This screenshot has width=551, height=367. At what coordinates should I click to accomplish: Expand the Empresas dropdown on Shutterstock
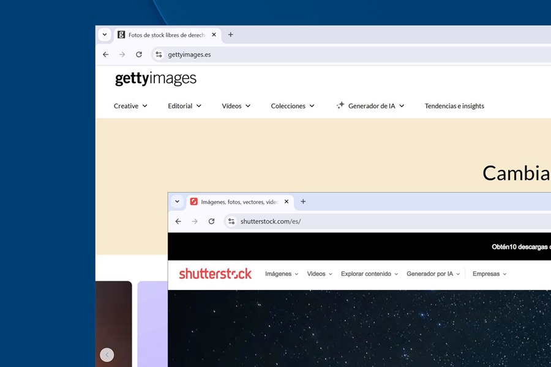489,273
